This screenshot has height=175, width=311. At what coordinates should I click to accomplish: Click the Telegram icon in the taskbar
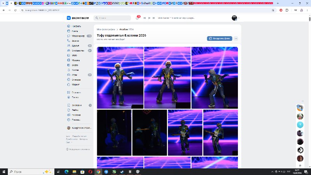pos(106,171)
